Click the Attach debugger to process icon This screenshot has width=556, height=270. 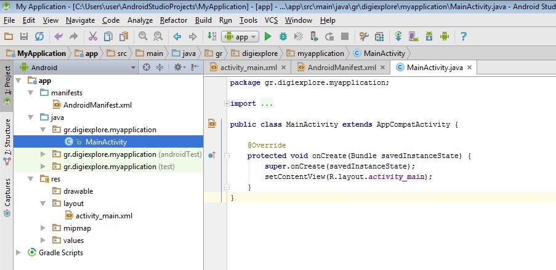(314, 36)
